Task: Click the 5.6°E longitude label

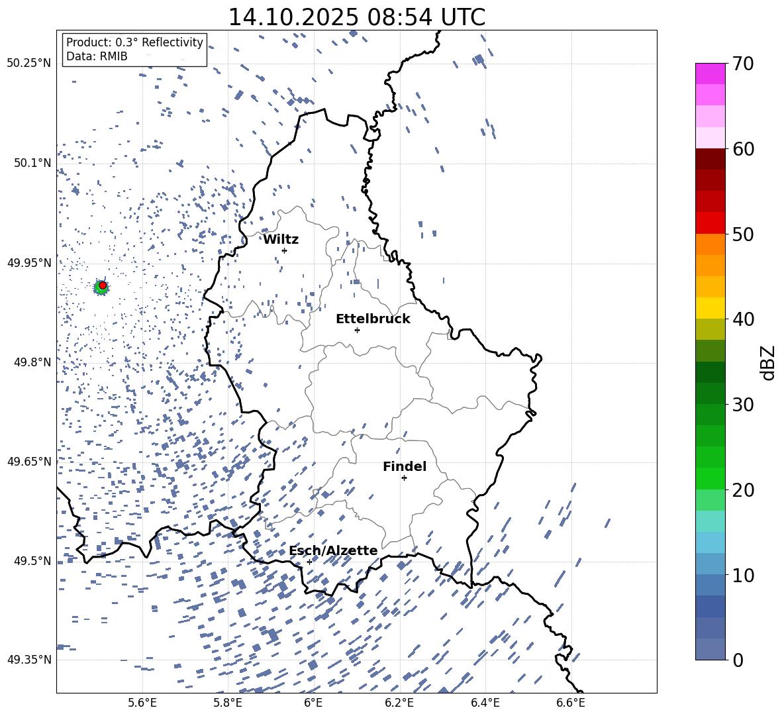Action: (142, 703)
